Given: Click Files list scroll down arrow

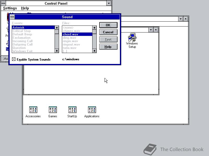Looking at the screenshot, I should [x=94, y=51].
